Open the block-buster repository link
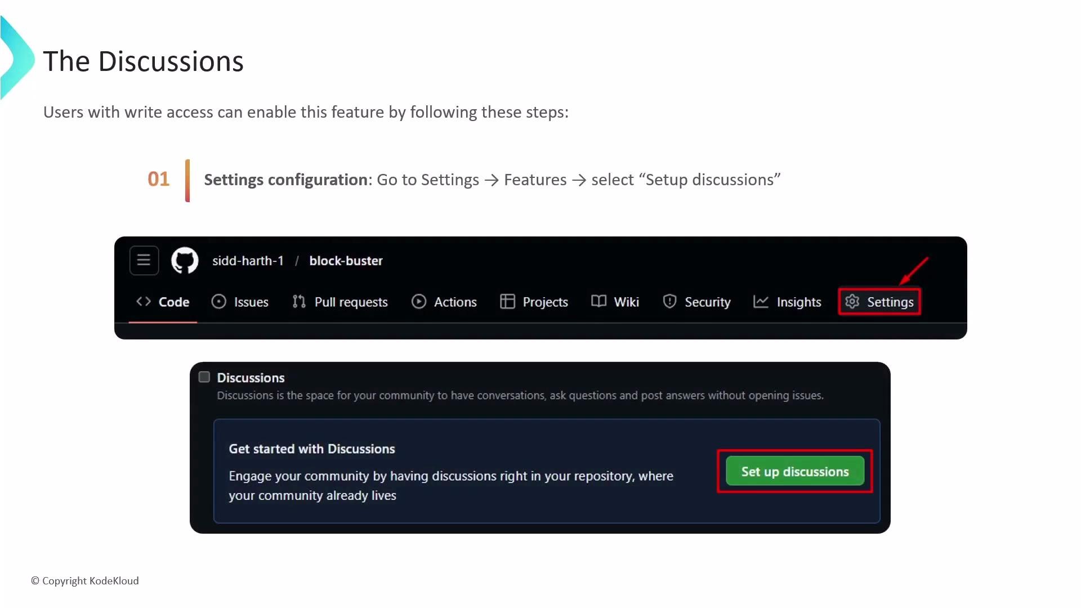 click(346, 261)
